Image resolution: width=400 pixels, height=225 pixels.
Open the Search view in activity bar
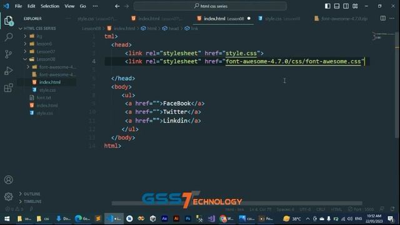[x=8, y=37]
